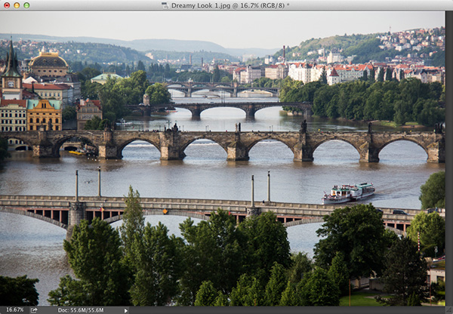
Task: Minimize the window with the yellow button
Action: (17, 5)
